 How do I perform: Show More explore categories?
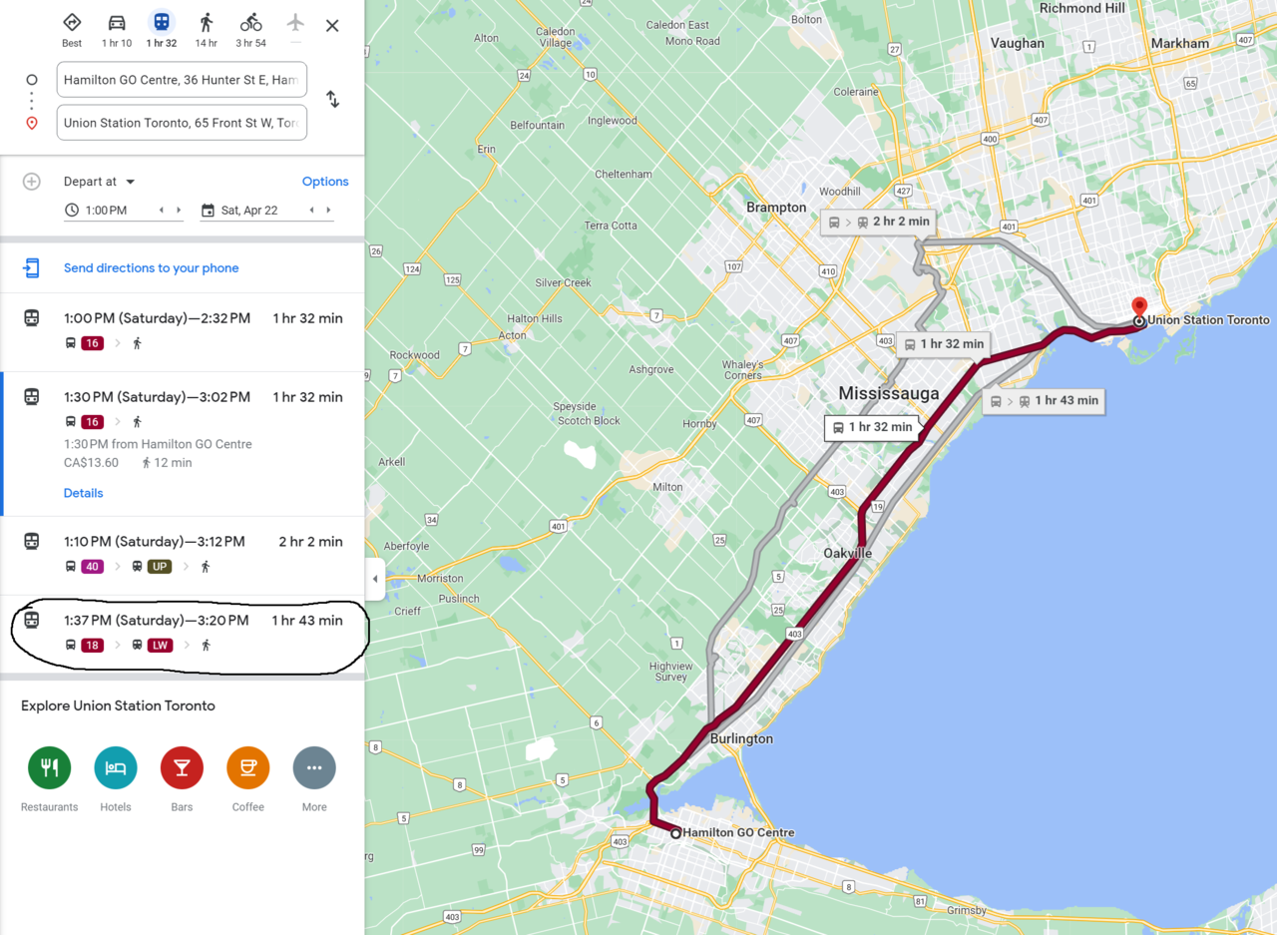pyautogui.click(x=314, y=768)
